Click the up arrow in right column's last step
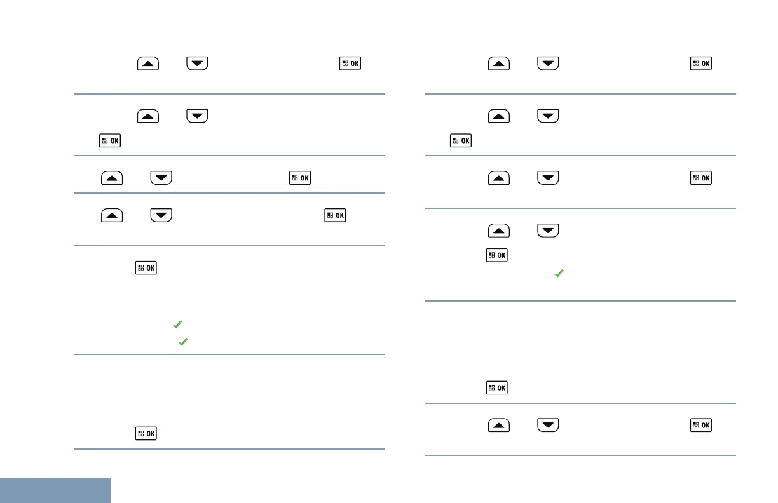 point(499,426)
